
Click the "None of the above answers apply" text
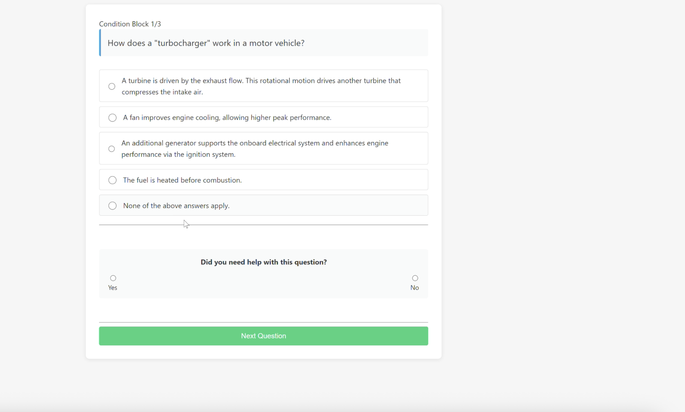click(176, 206)
